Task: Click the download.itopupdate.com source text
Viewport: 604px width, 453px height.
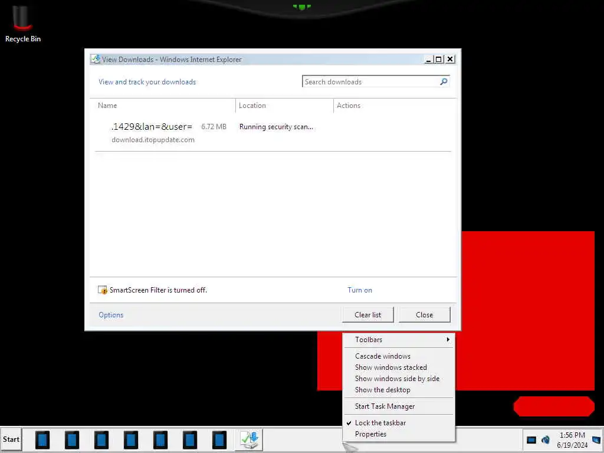Action: [153, 139]
